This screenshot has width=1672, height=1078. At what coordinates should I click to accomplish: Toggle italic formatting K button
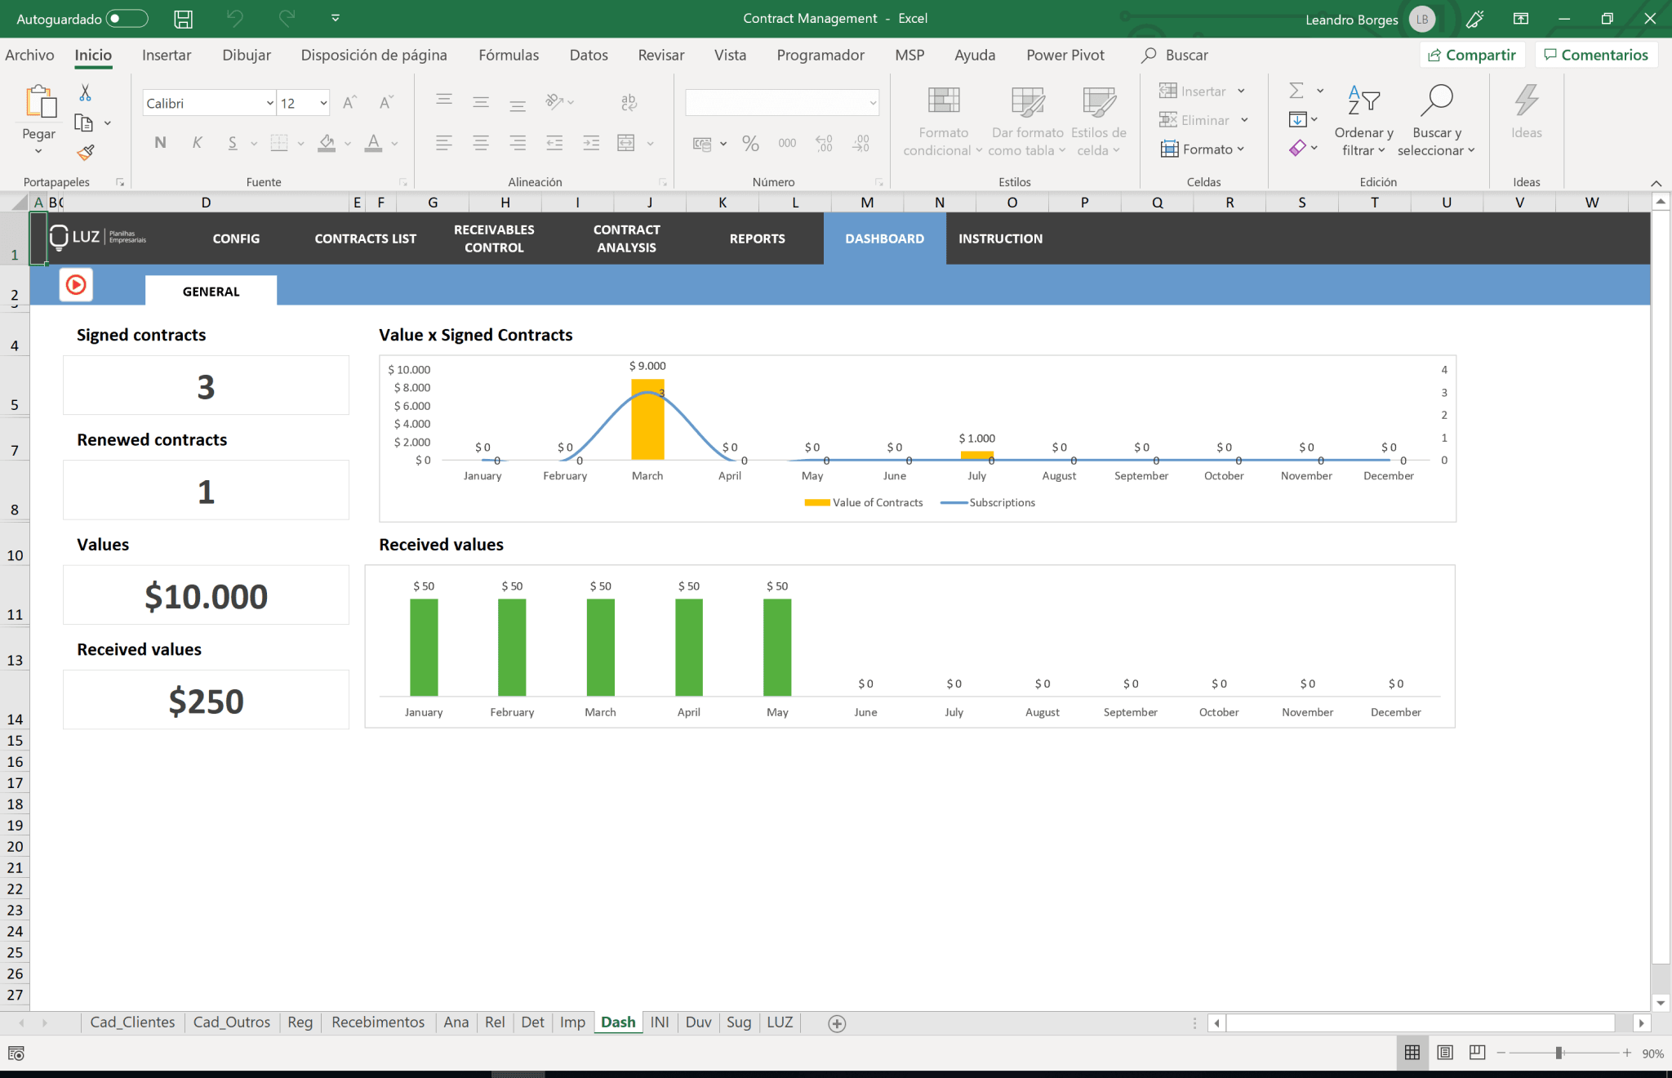coord(197,143)
